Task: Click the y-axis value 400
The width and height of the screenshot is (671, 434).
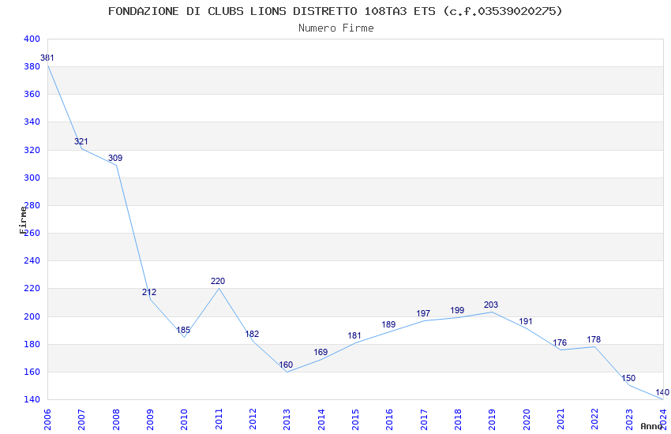Action: click(x=32, y=39)
